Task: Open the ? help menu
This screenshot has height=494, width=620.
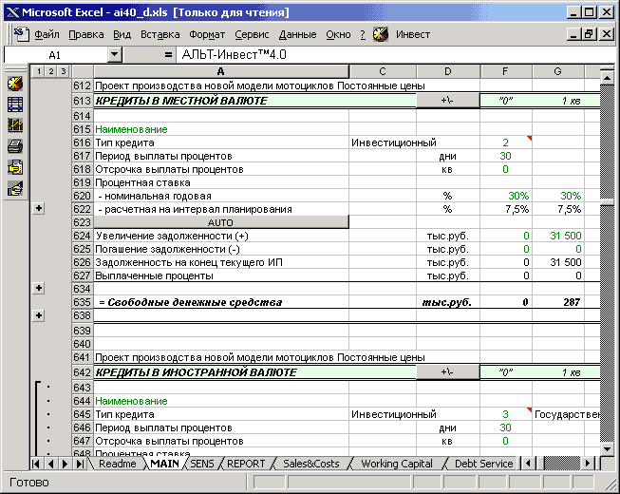Action: (x=363, y=34)
